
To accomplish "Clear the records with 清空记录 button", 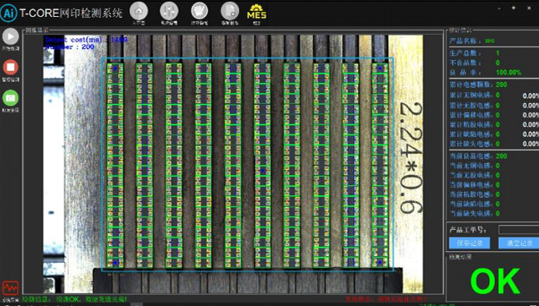I will pos(519,243).
